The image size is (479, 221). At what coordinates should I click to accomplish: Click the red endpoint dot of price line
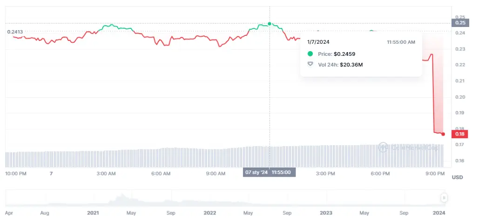point(443,134)
